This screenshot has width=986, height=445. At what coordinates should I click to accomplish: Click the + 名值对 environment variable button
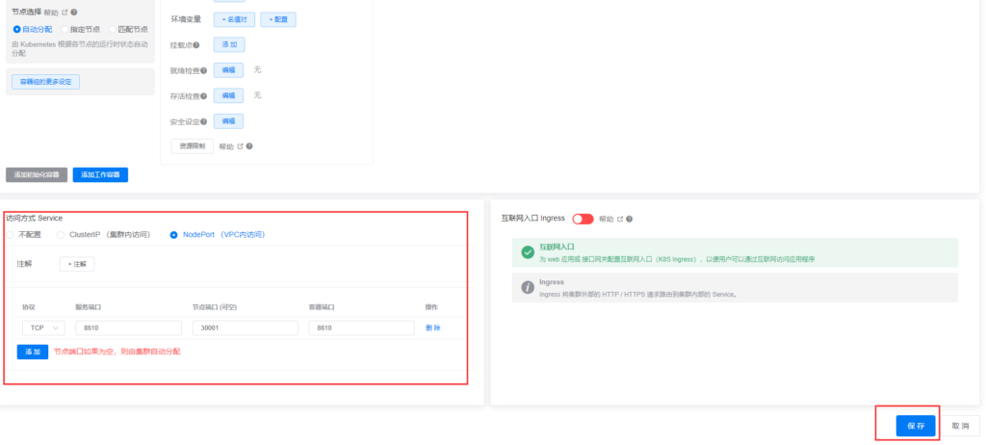tap(232, 19)
